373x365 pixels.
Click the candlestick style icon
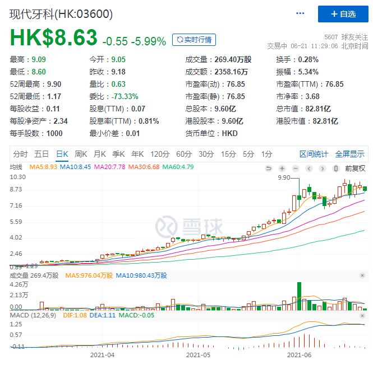click(336, 169)
